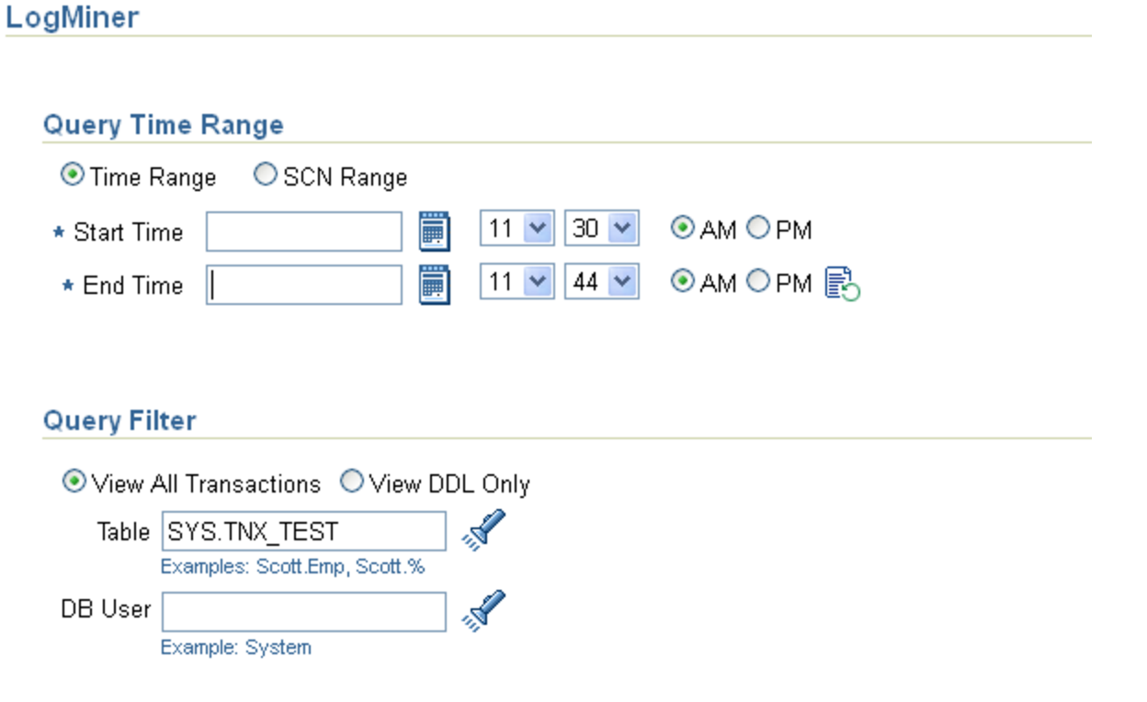Image resolution: width=1147 pixels, height=702 pixels.
Task: Click the empty DB User field
Action: click(x=304, y=612)
